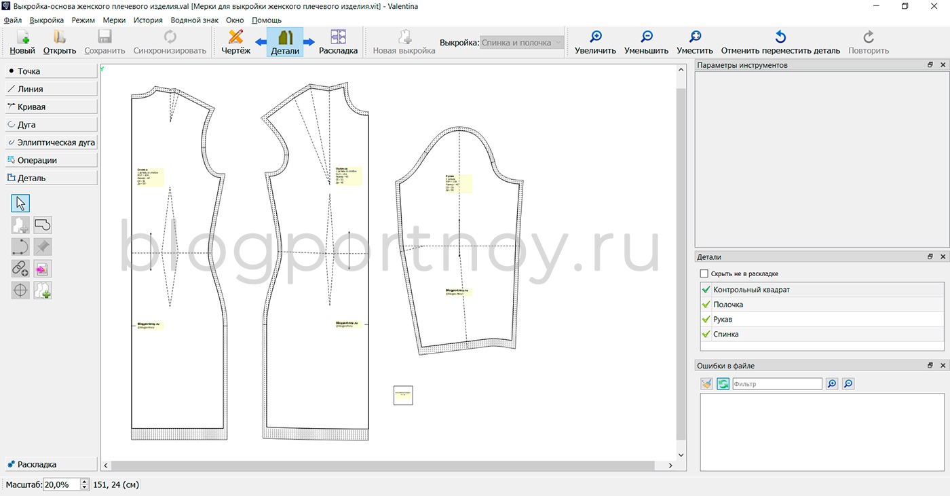Click the horizontal scrollbar of the canvas
The height and width of the screenshot is (496, 950).
pyautogui.click(x=382, y=465)
